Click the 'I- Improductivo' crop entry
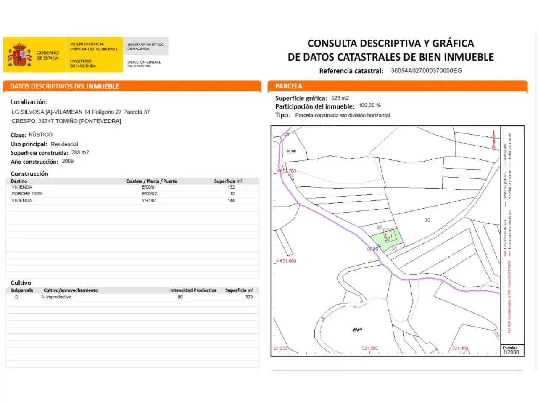This screenshot has width=538, height=404. (x=57, y=297)
